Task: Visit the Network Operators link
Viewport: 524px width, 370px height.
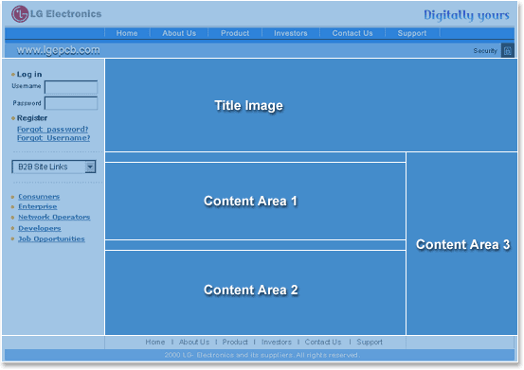Action: (54, 218)
